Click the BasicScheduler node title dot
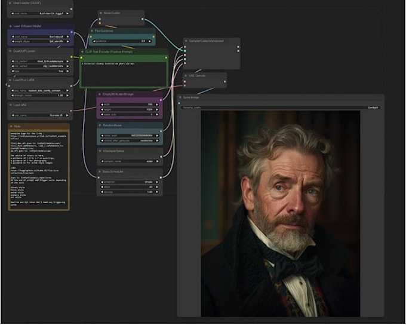 pyautogui.click(x=100, y=171)
